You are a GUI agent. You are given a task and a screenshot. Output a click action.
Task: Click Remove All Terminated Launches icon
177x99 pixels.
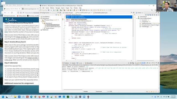(x=133, y=63)
